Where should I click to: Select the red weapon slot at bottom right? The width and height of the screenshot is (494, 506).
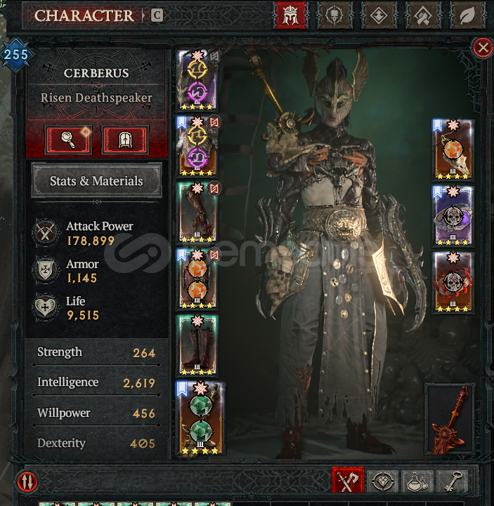click(x=450, y=418)
